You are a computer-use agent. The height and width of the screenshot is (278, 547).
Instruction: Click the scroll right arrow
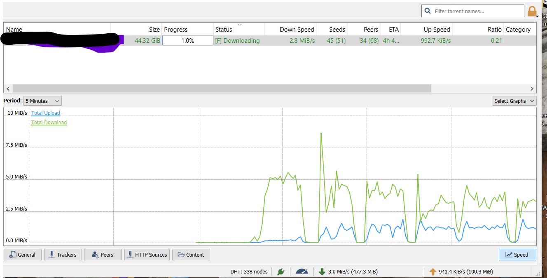(x=532, y=88)
